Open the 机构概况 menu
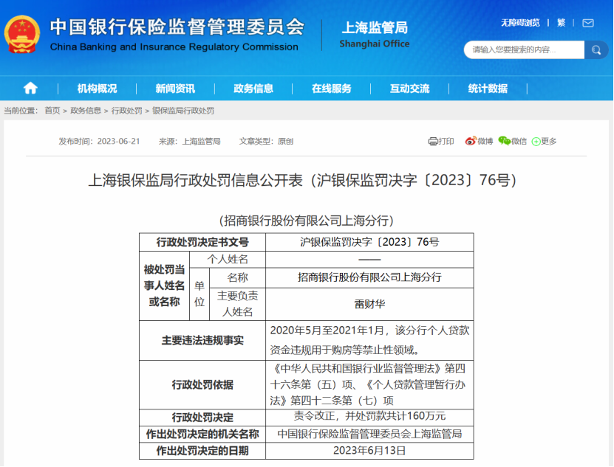This screenshot has width=614, height=467. pos(97,89)
